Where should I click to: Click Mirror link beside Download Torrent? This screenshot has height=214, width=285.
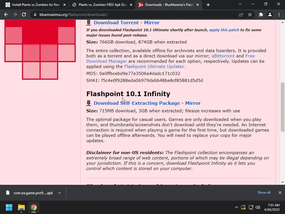152,23
